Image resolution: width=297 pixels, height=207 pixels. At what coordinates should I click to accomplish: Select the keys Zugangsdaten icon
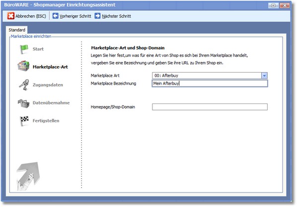(24, 85)
